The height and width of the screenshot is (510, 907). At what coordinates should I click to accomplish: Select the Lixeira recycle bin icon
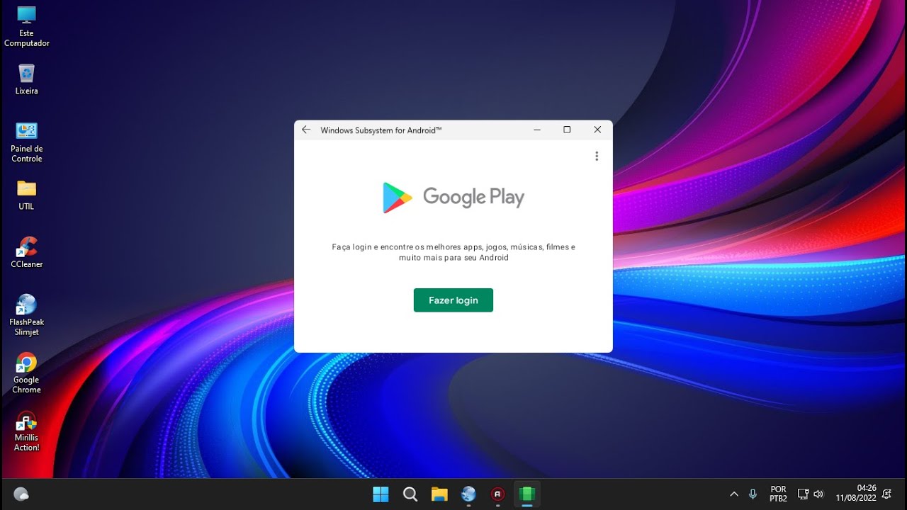[27, 79]
